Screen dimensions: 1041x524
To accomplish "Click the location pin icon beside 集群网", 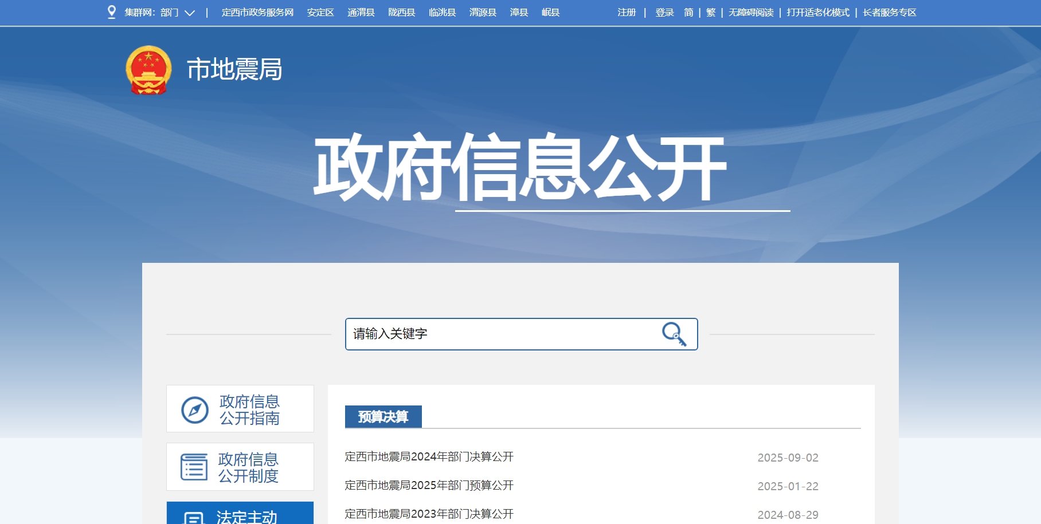I will (x=112, y=12).
